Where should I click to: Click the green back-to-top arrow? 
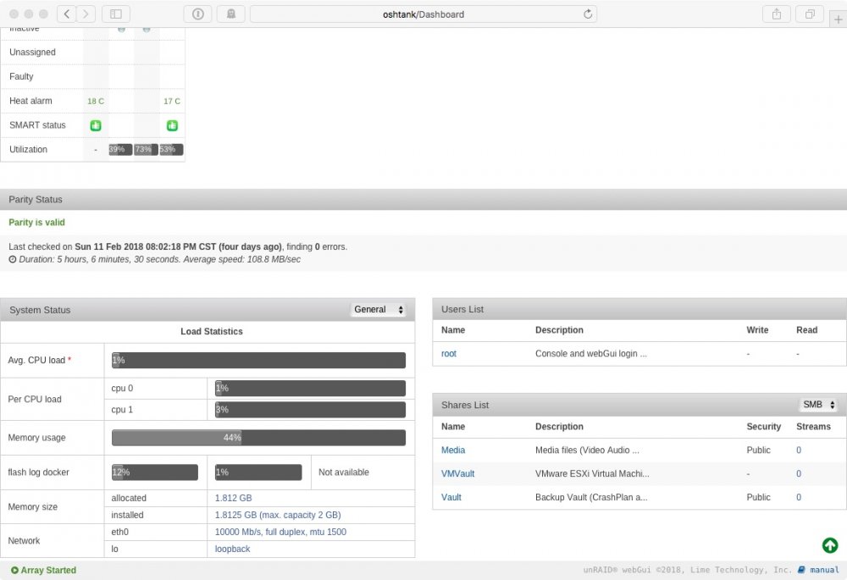tap(830, 545)
